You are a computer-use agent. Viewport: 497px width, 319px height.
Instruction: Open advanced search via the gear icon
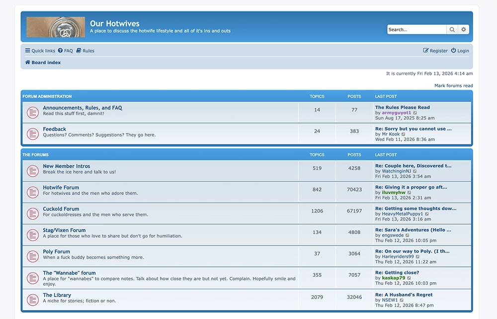pos(464,29)
